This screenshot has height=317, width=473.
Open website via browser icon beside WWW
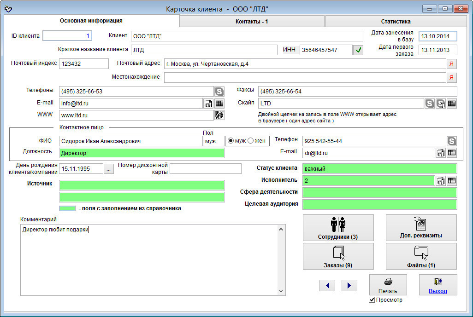coord(219,115)
